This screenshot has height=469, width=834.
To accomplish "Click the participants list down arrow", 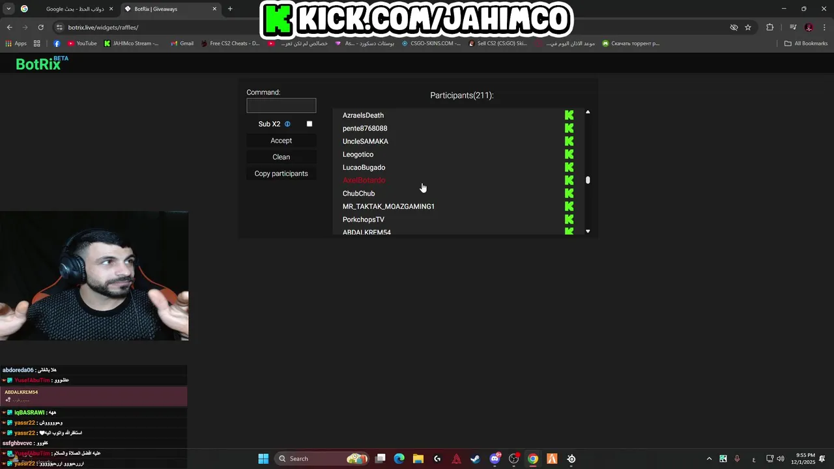I will 588,231.
